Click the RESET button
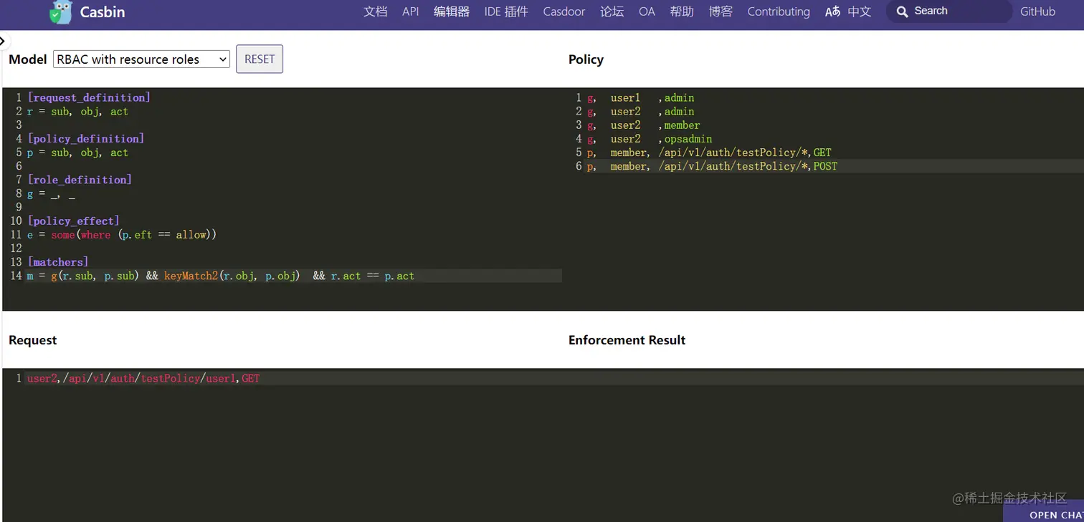 pyautogui.click(x=259, y=59)
